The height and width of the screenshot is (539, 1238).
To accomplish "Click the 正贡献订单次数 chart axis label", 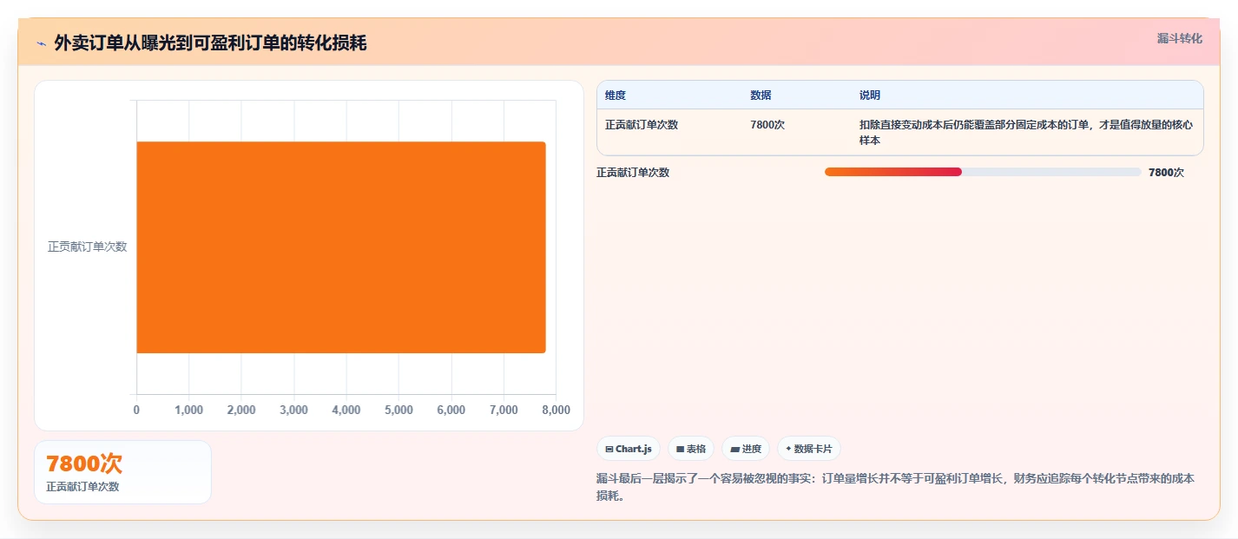I will (x=87, y=246).
